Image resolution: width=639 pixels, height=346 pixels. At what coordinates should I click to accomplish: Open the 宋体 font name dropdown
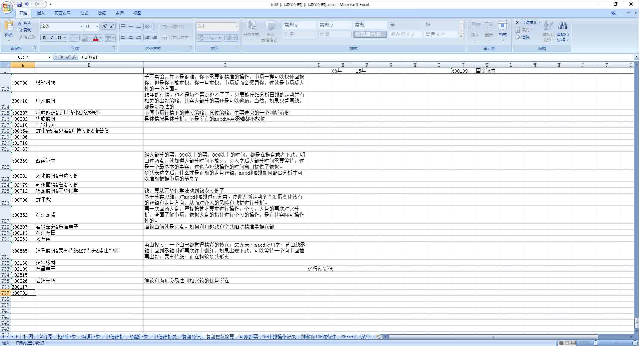pyautogui.click(x=81, y=26)
